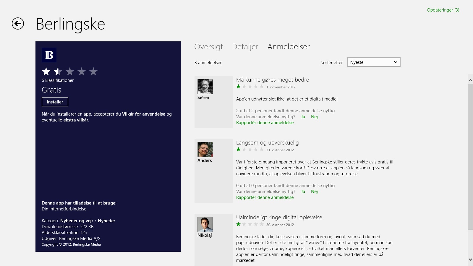Click the scrollbar down arrow
This screenshot has width=473, height=266.
470,259
